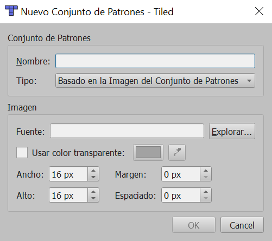Click Explorar... to browse for image
272x241 pixels.
tap(232, 131)
